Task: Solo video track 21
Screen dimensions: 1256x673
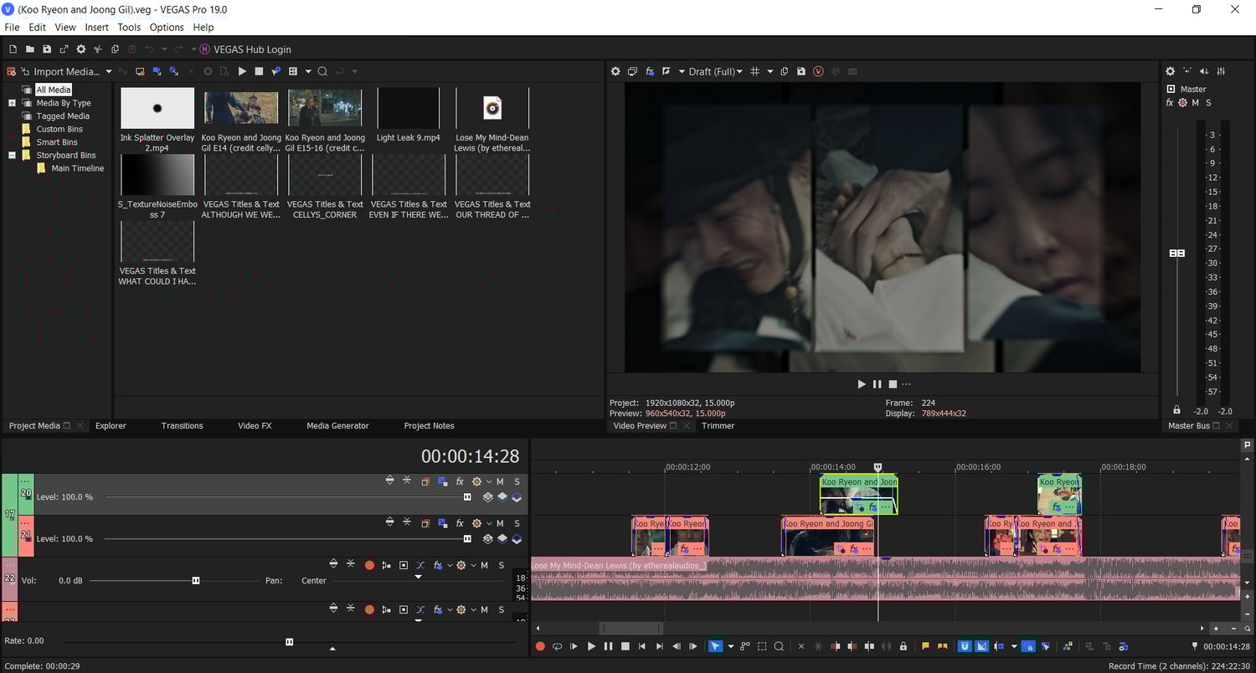Action: click(x=517, y=523)
